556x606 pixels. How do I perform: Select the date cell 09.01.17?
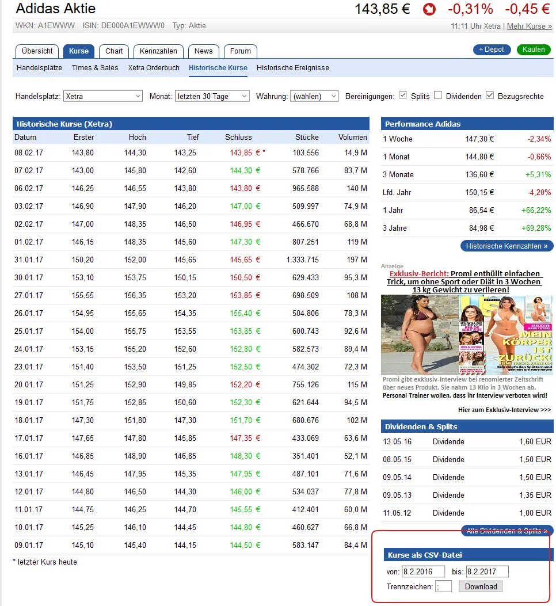coord(29,545)
